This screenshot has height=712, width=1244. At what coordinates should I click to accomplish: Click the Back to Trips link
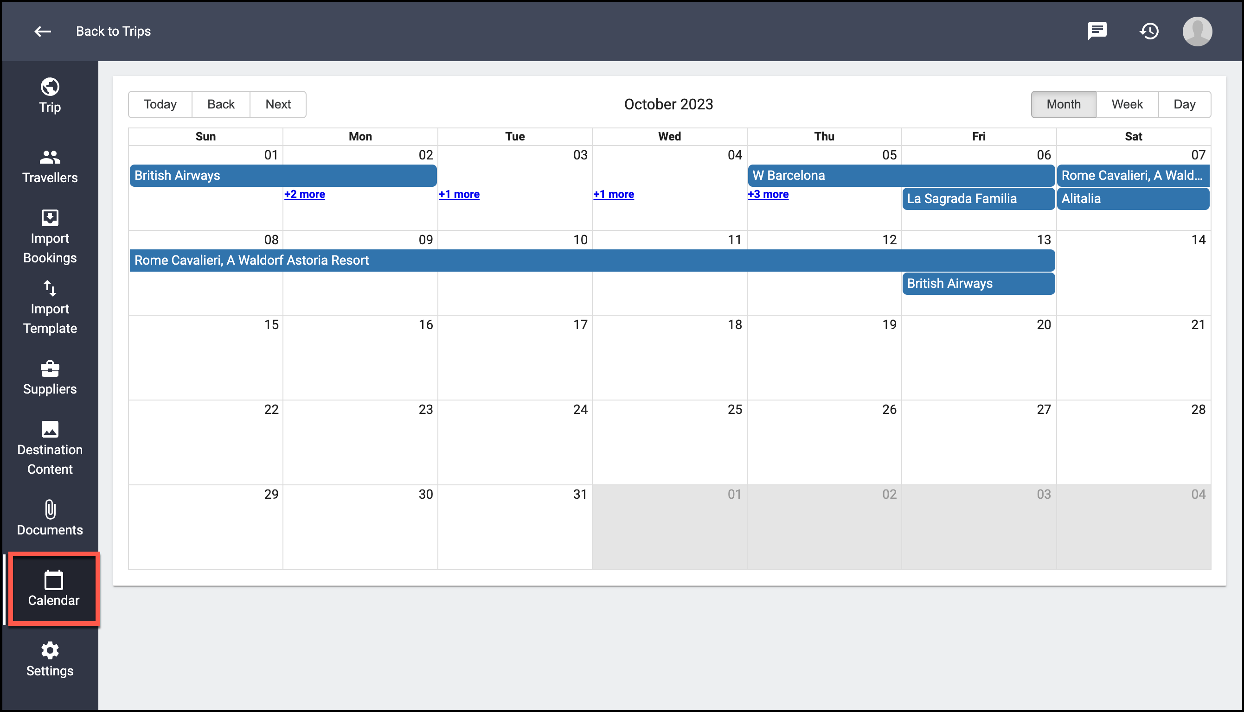coord(114,32)
